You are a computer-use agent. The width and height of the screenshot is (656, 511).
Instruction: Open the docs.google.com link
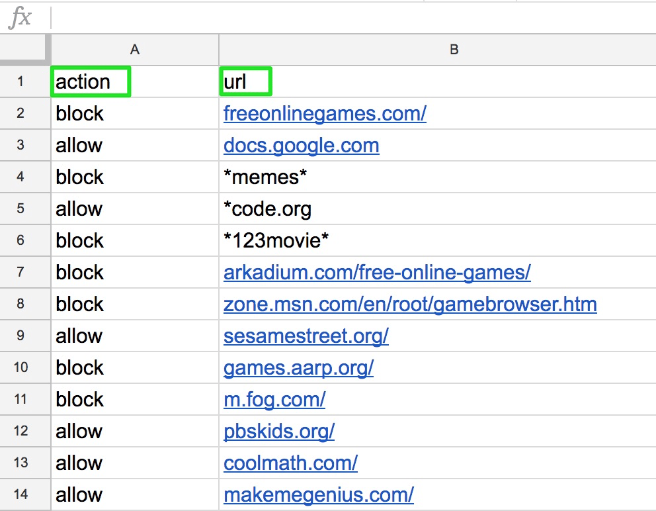pyautogui.click(x=302, y=146)
